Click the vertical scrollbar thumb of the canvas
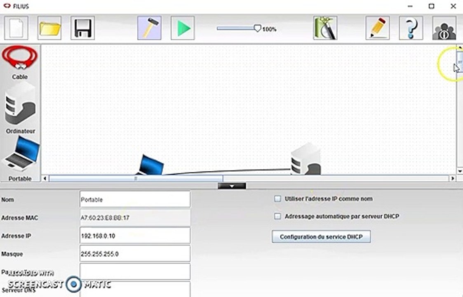Viewport: 463px width, 297px height. pyautogui.click(x=460, y=61)
